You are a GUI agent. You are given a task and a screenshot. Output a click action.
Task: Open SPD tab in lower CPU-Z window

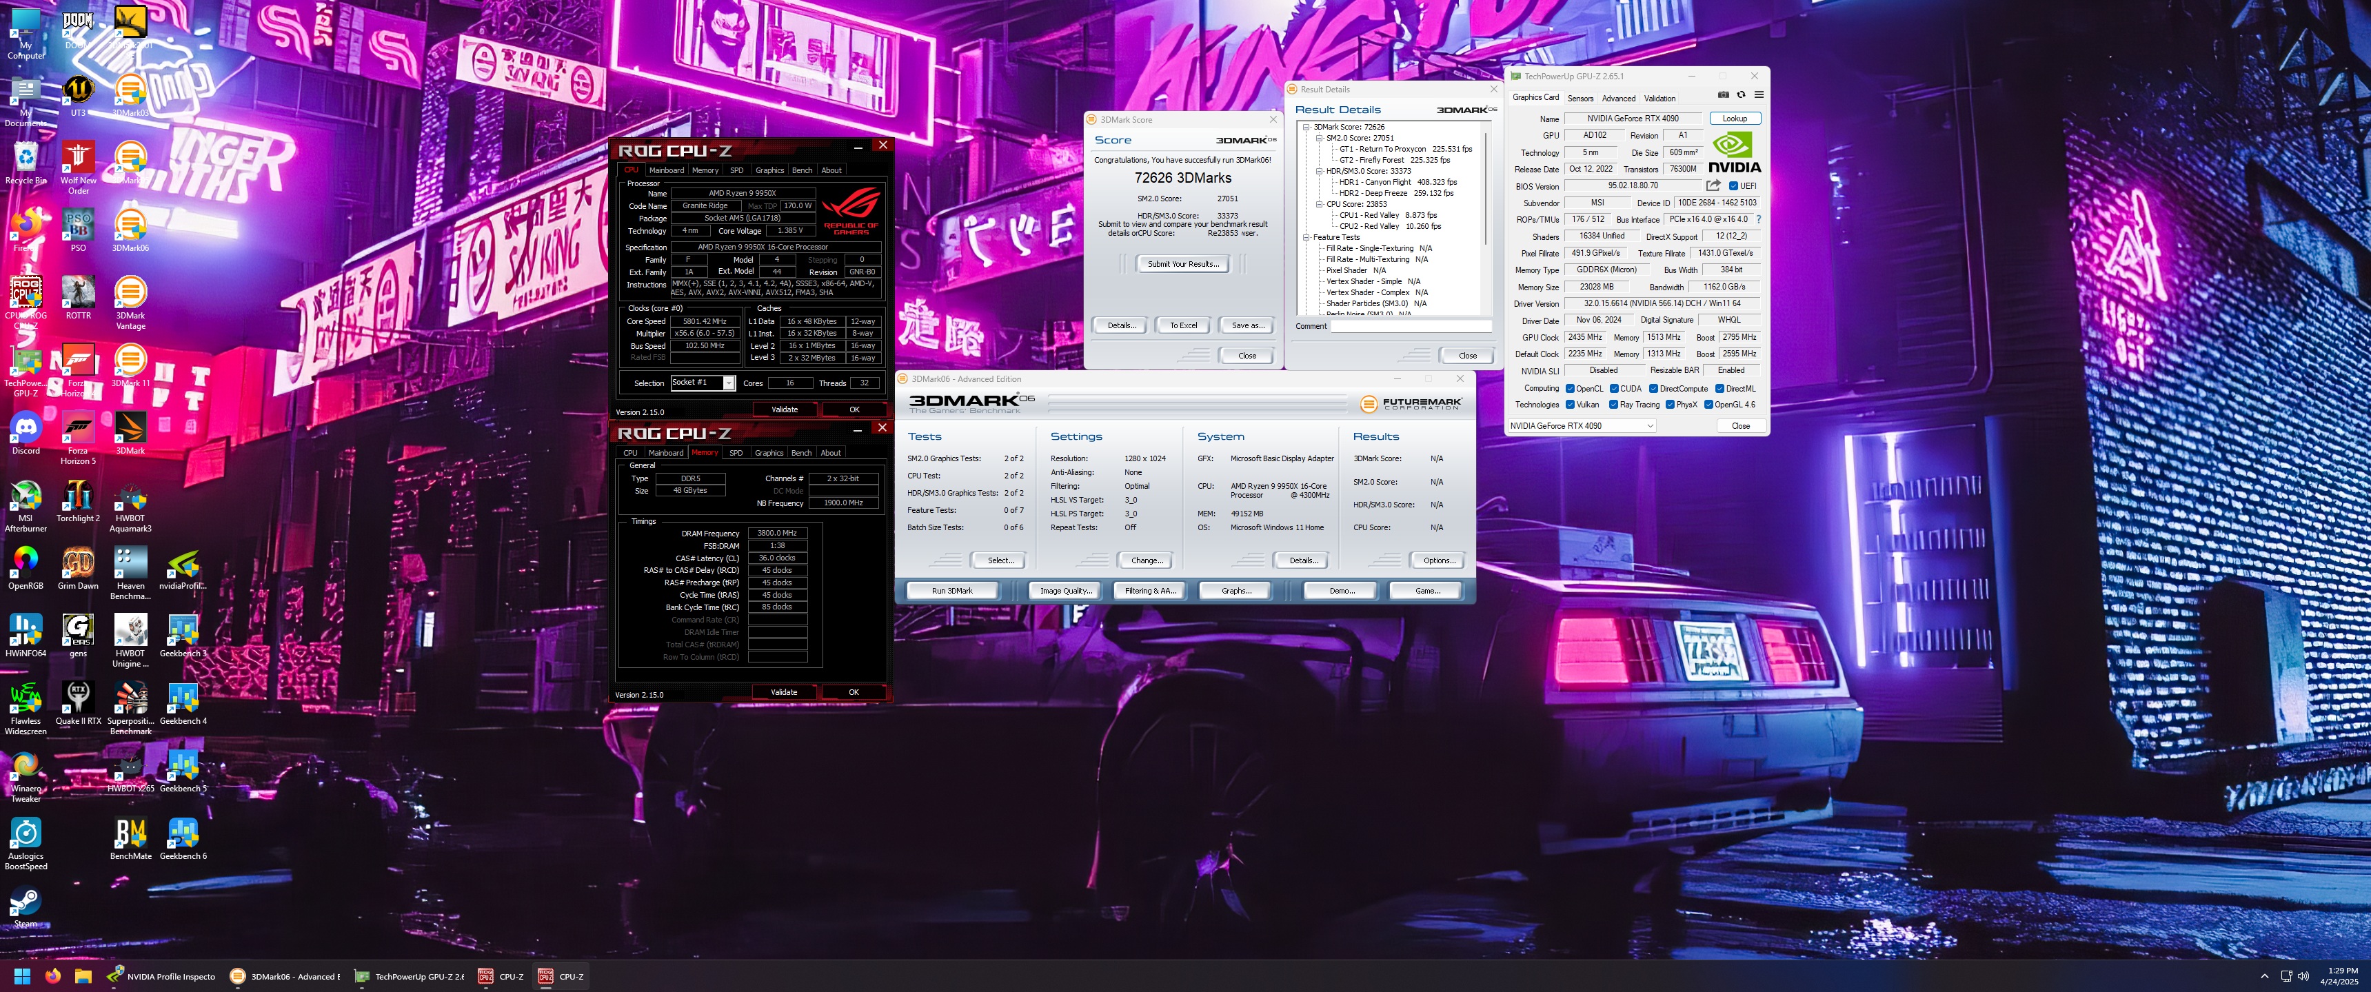(x=736, y=453)
